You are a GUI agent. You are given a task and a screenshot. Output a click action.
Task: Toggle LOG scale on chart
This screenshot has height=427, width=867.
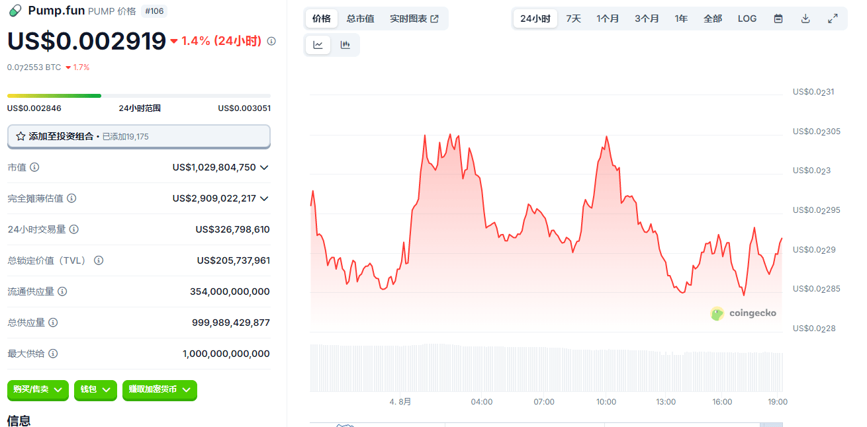747,19
